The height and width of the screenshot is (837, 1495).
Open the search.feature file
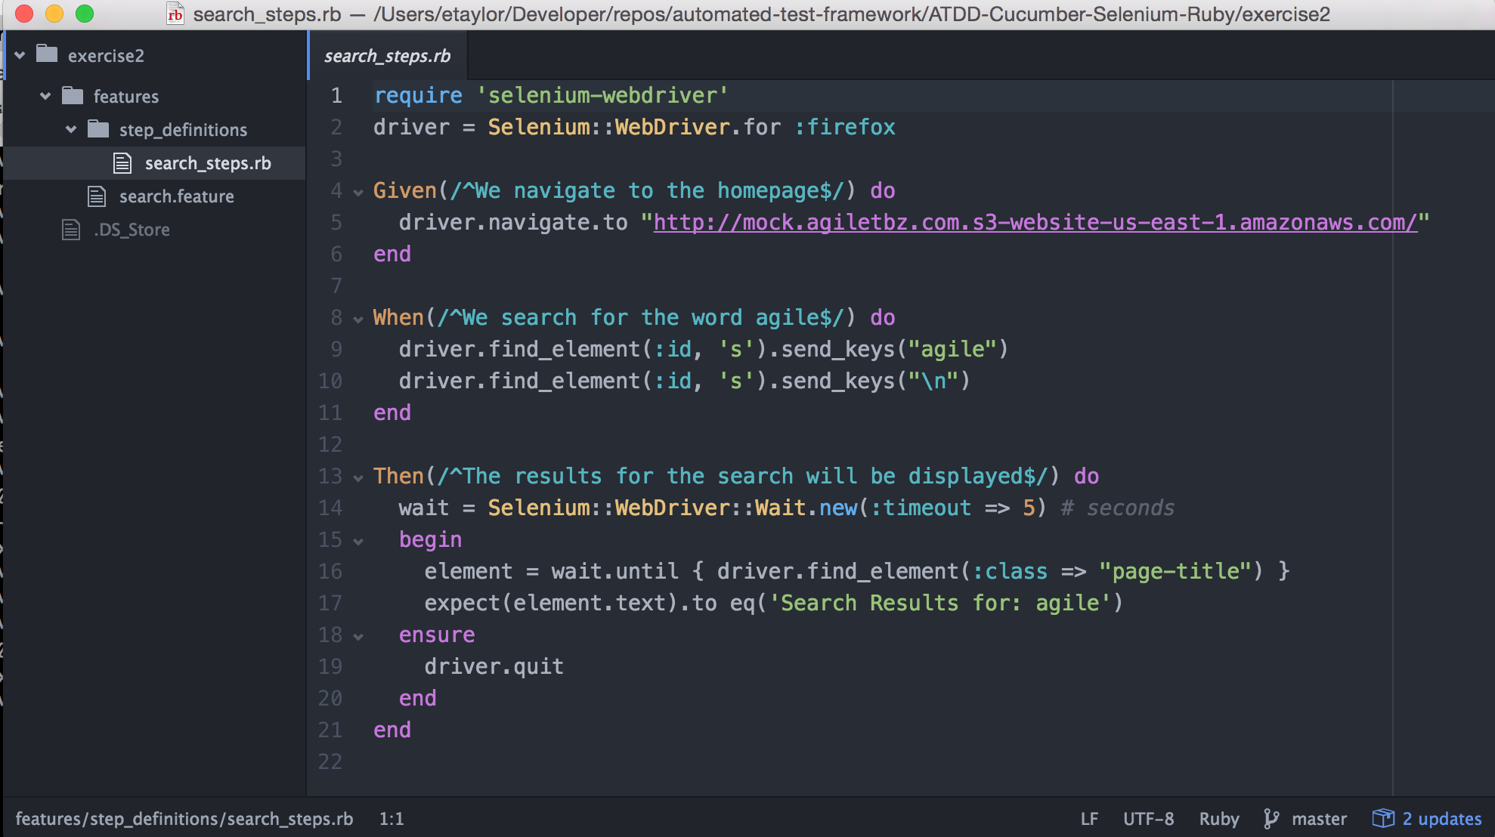[x=177, y=196]
